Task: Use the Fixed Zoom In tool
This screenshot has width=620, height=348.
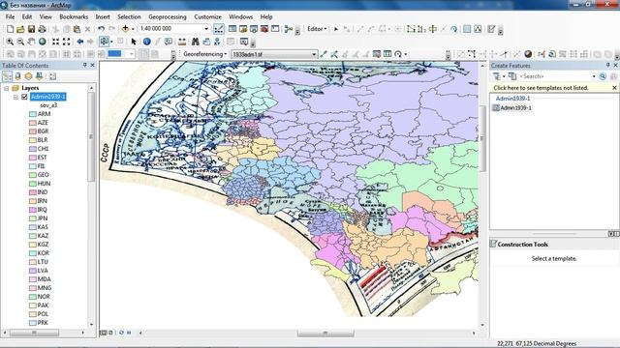Action: 56,42
